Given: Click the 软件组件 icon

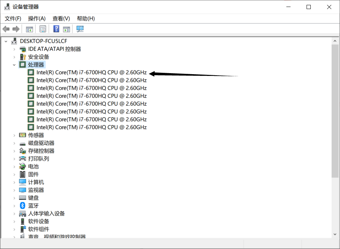Looking at the screenshot, I should point(23,229).
